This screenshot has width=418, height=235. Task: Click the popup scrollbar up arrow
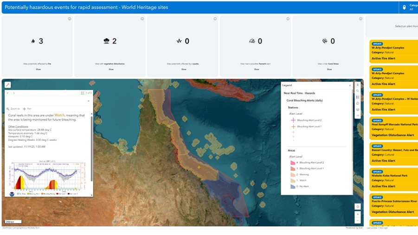pos(92,114)
